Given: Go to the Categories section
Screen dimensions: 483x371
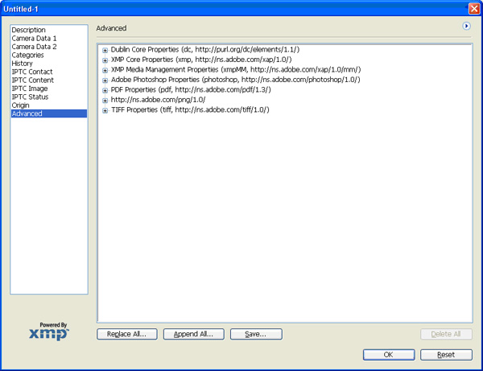Looking at the screenshot, I should [27, 56].
